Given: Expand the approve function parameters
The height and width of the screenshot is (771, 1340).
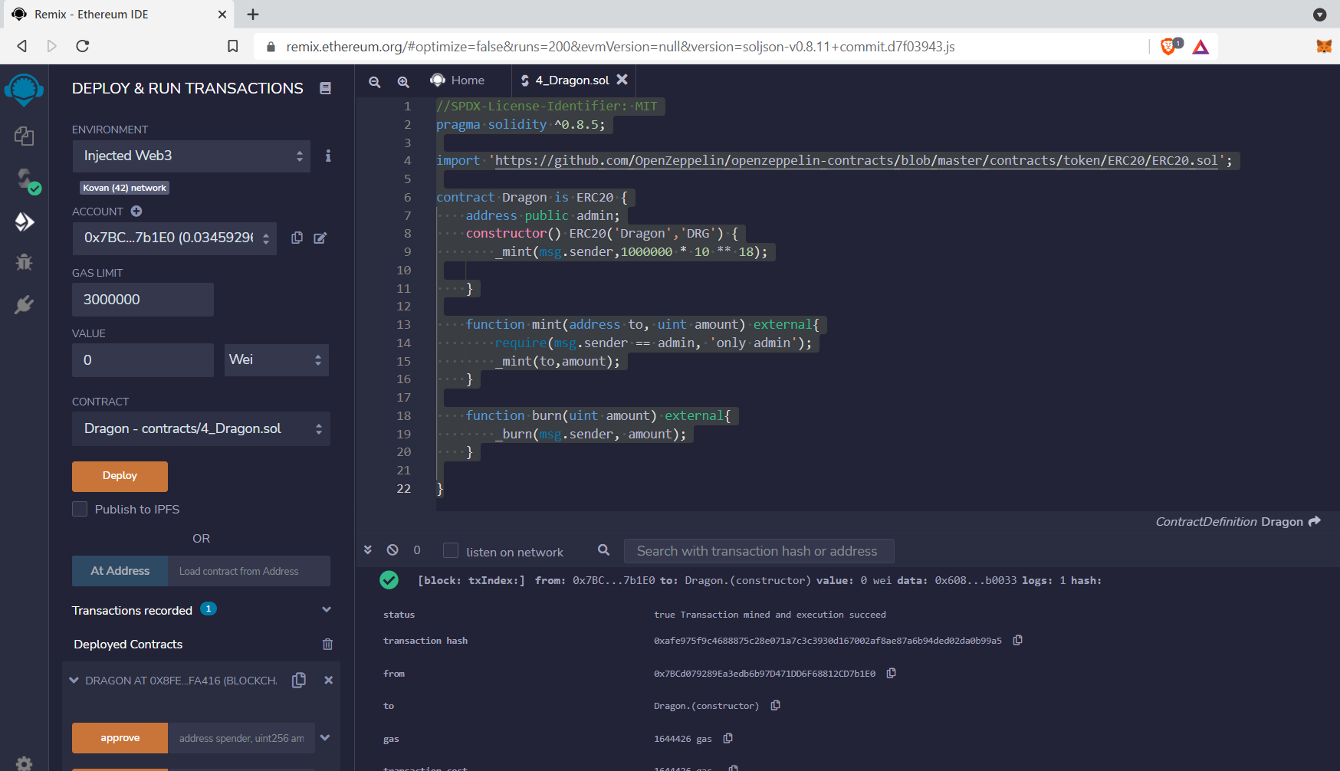Looking at the screenshot, I should tap(325, 738).
